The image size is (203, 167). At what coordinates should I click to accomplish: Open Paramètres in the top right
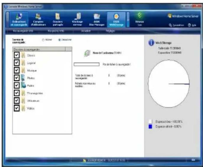click(x=176, y=25)
